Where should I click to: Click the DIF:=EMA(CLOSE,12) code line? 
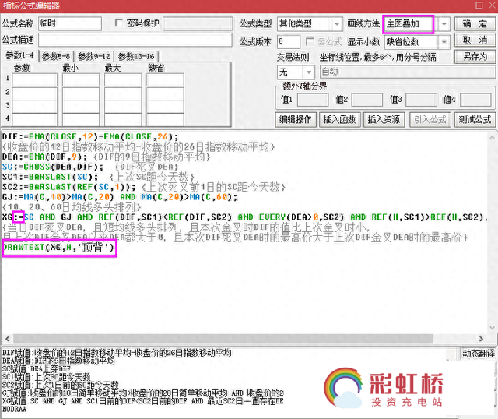click(x=90, y=137)
